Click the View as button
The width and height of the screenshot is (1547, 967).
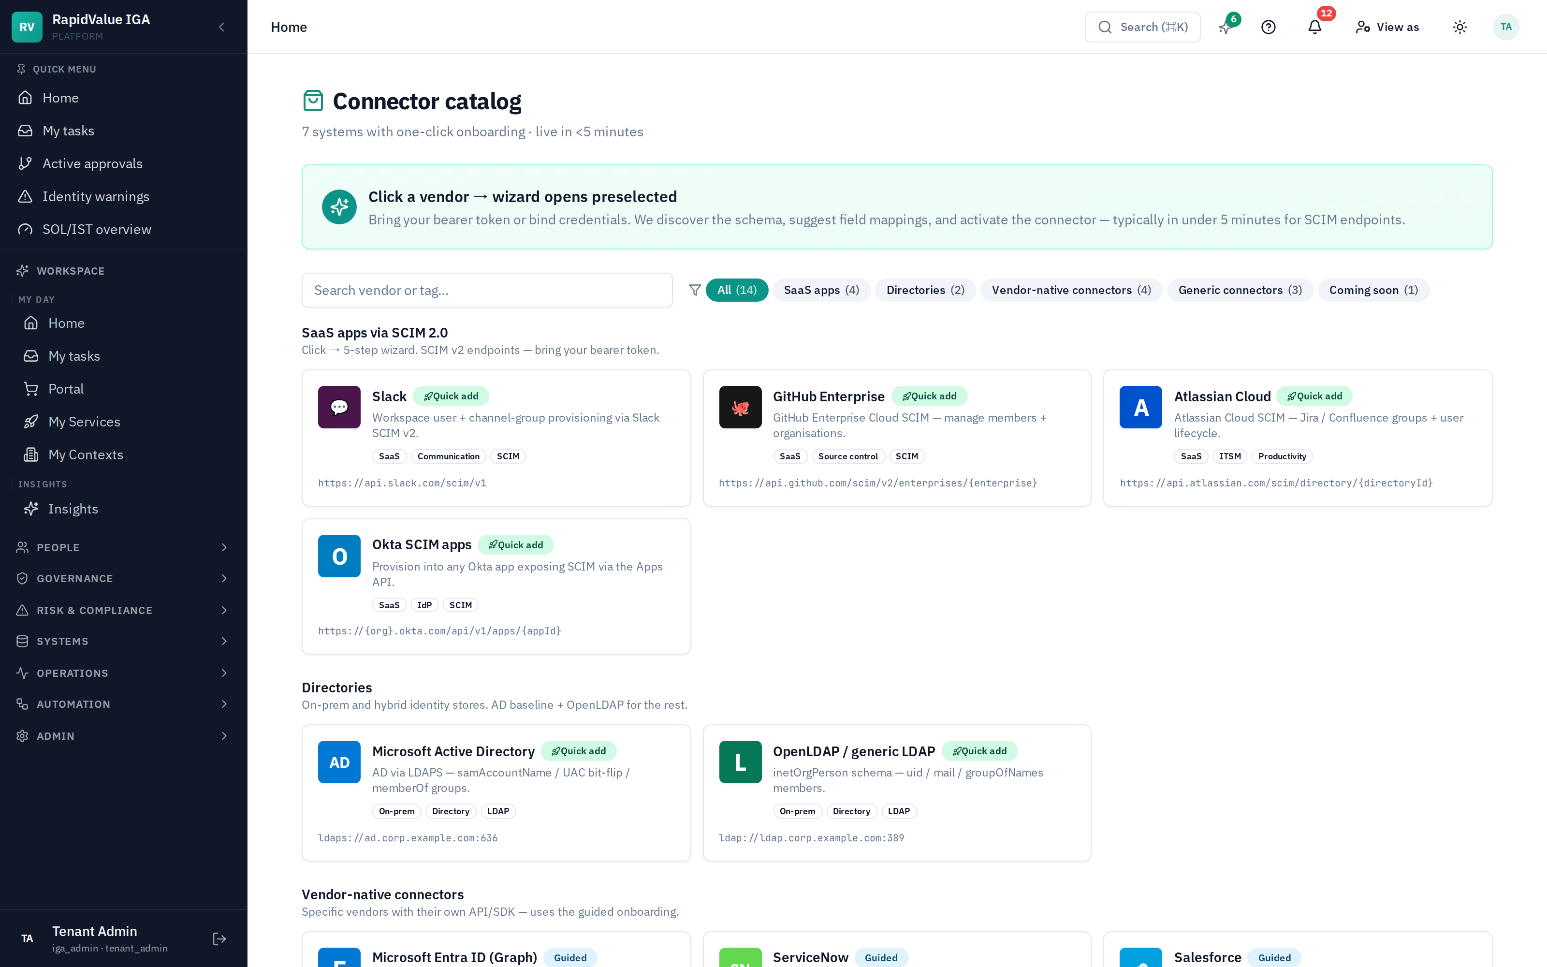(1387, 27)
